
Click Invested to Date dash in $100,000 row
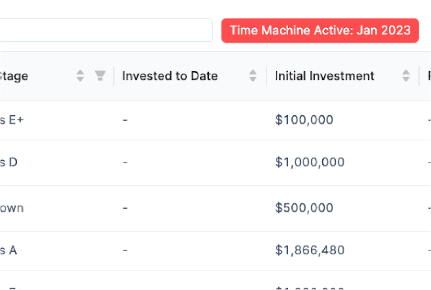[125, 120]
